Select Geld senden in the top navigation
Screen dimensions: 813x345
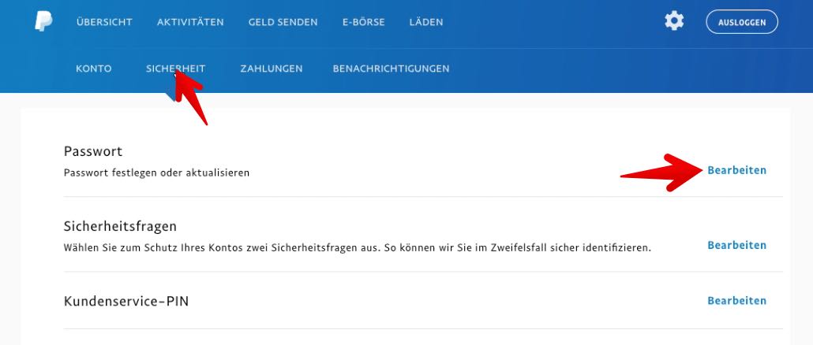(x=283, y=22)
